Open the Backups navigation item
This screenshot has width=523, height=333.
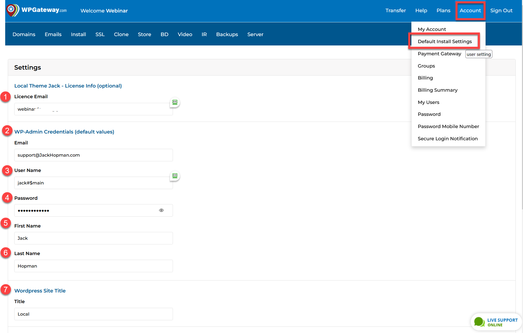point(227,35)
